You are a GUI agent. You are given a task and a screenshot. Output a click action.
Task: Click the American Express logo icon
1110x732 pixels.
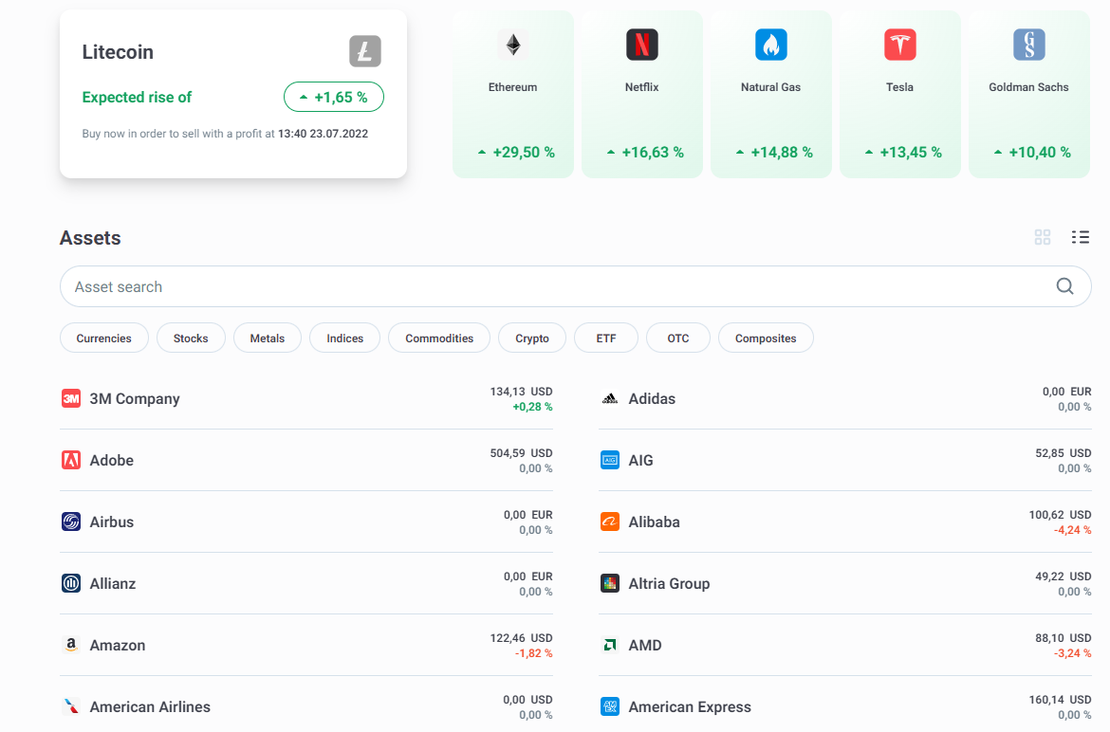pyautogui.click(x=609, y=706)
